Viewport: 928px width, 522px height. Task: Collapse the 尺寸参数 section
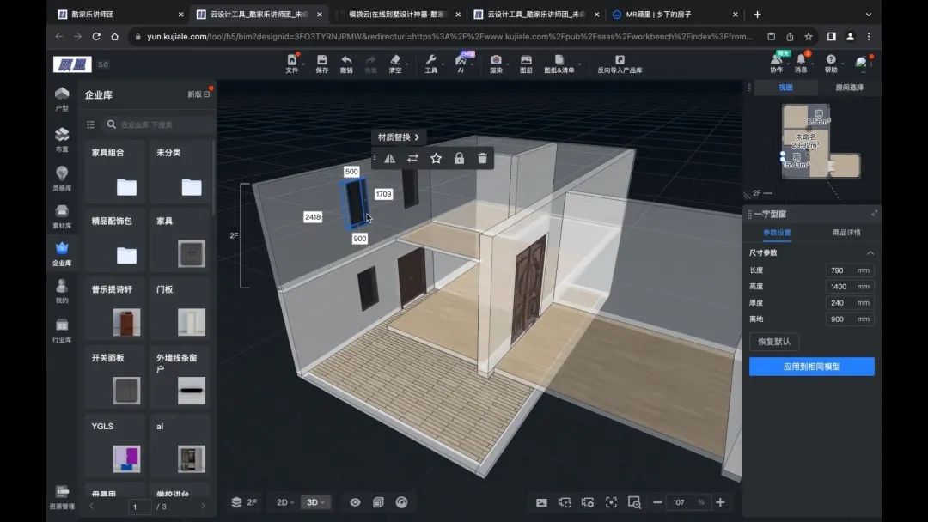coord(870,253)
